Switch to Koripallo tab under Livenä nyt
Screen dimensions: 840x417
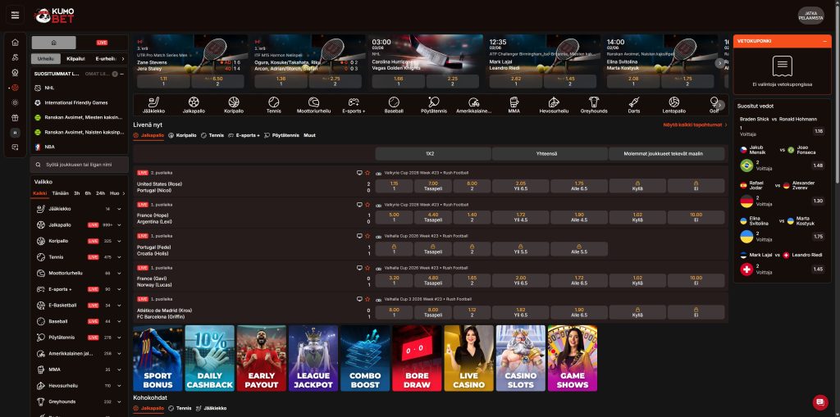[182, 135]
